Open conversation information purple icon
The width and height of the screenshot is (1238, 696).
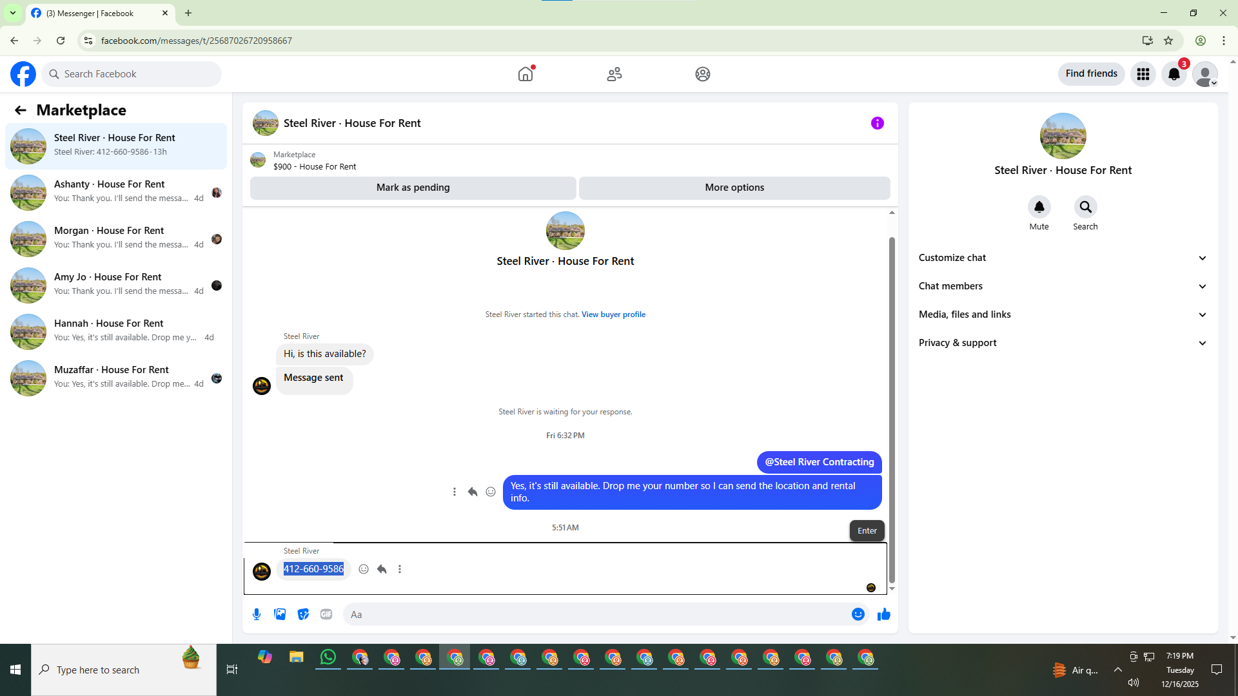tap(878, 123)
